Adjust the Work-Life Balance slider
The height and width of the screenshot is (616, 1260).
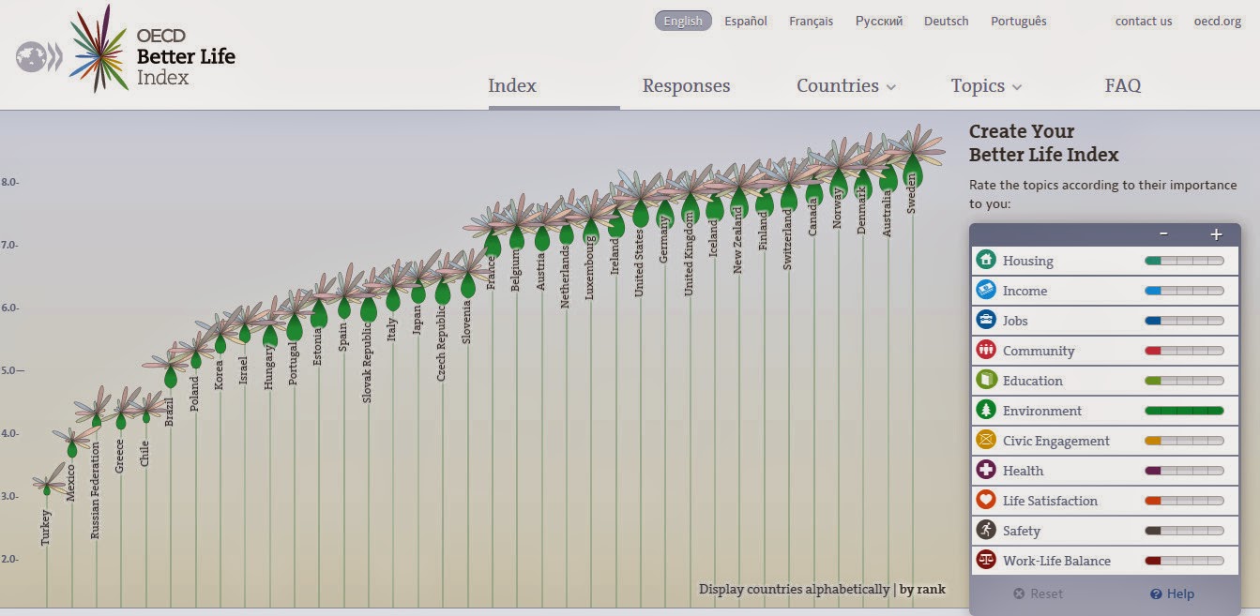tap(1184, 561)
